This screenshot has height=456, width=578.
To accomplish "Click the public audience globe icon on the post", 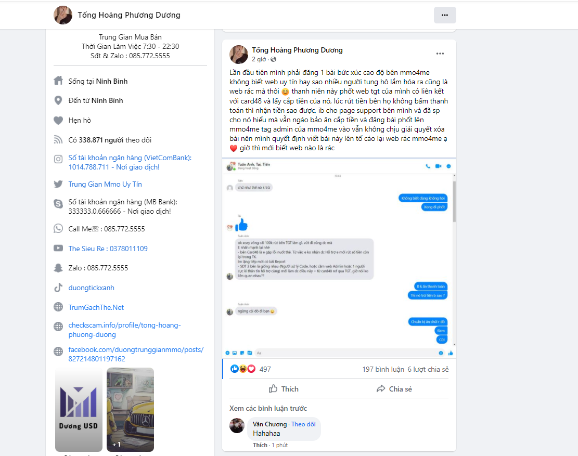I will click(273, 59).
